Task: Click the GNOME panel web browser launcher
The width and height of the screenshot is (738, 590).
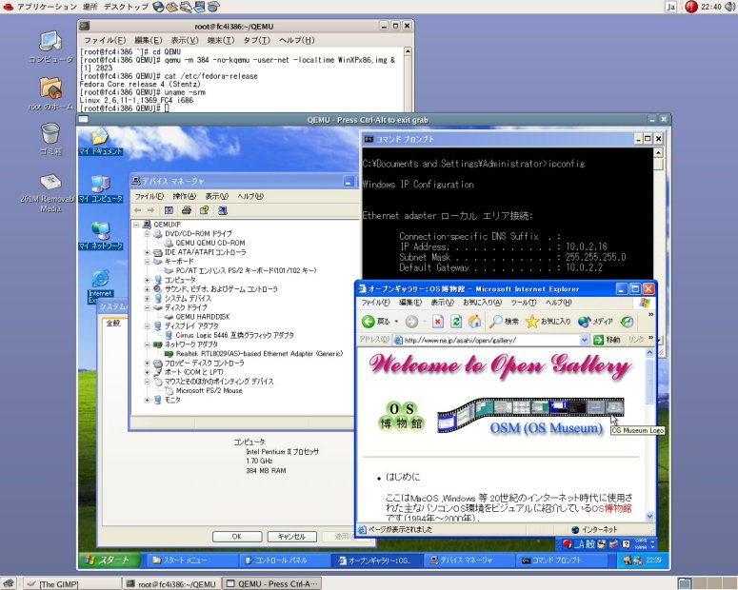Action: tap(159, 7)
